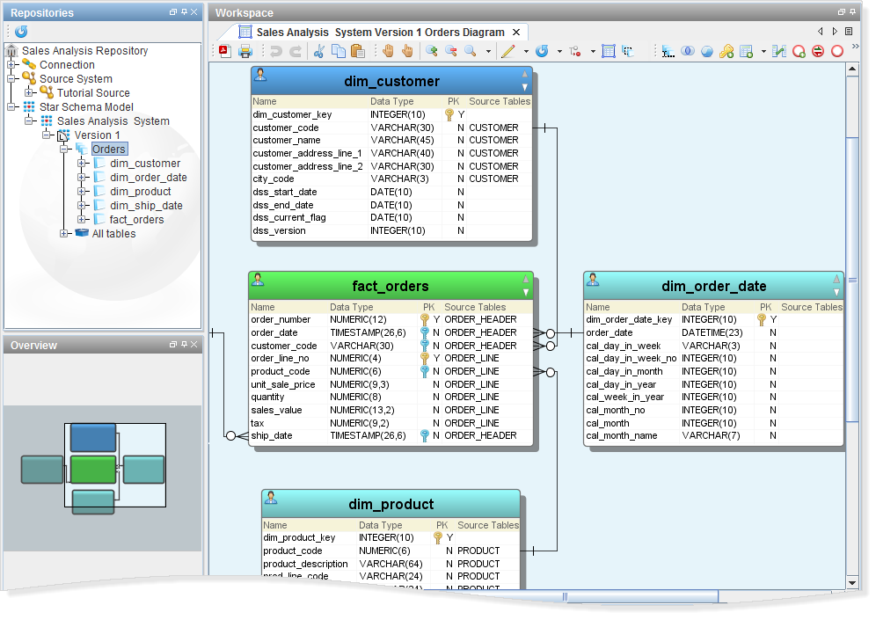Click the Undo arrow icon
Image resolution: width=876 pixels, height=620 pixels.
pyautogui.click(x=275, y=52)
